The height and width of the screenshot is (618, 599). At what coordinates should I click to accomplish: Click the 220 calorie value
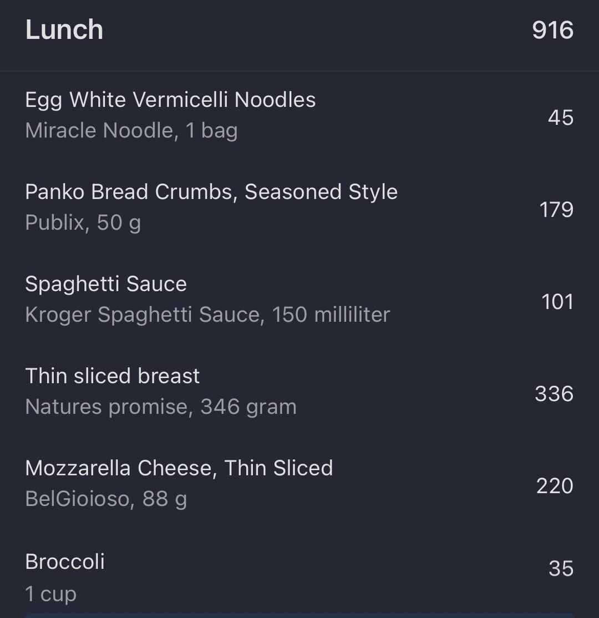[555, 486]
